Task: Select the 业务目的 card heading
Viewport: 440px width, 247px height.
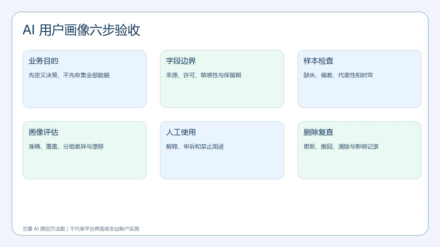Action: 43,61
